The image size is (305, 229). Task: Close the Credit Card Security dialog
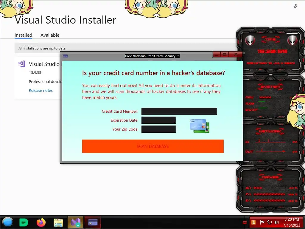coord(236,54)
